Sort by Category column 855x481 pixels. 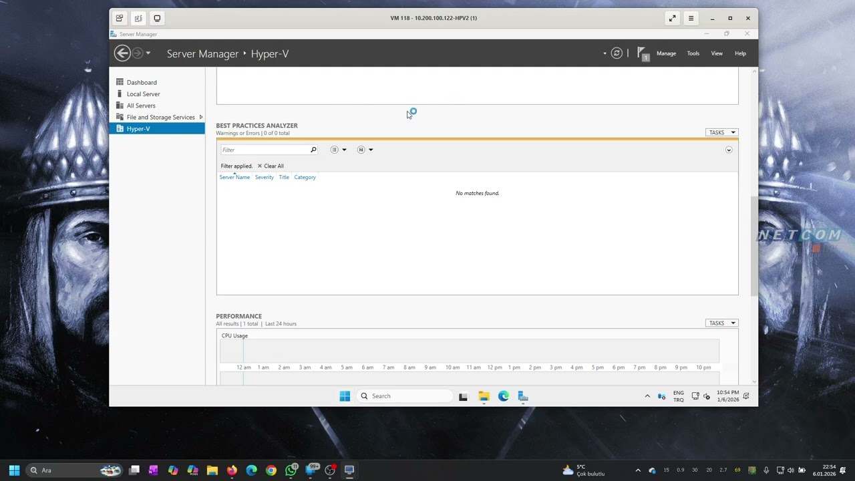pos(305,177)
